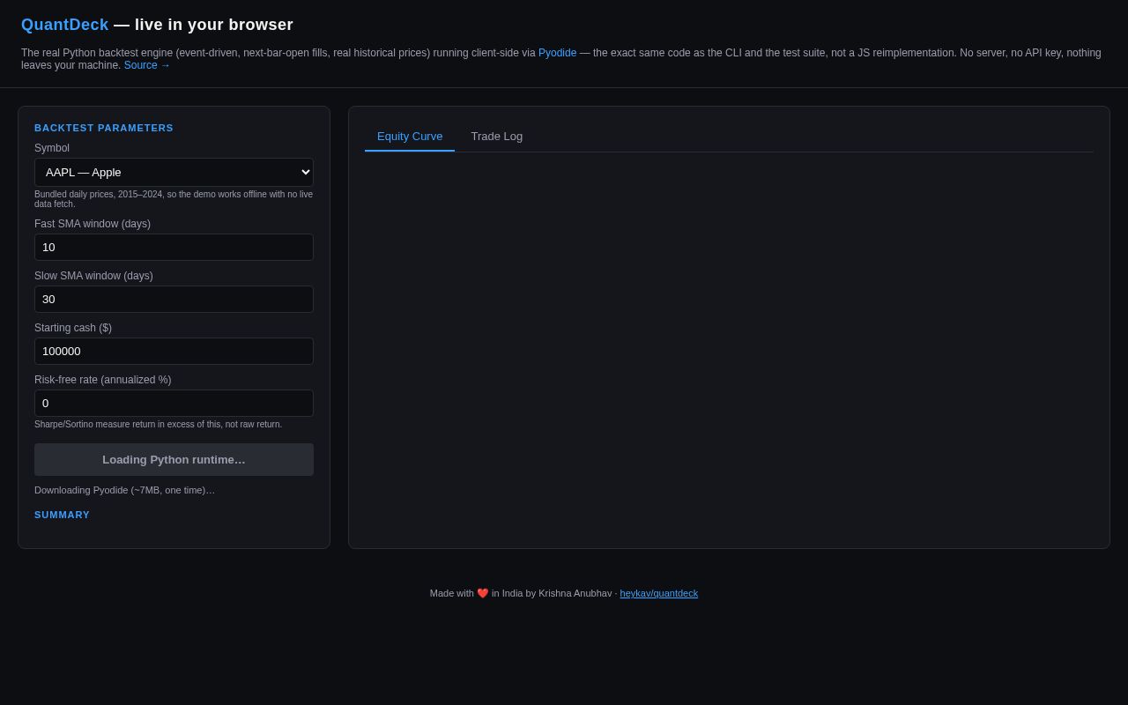
Task: Select the Risk-free rate input box
Action: (174, 403)
